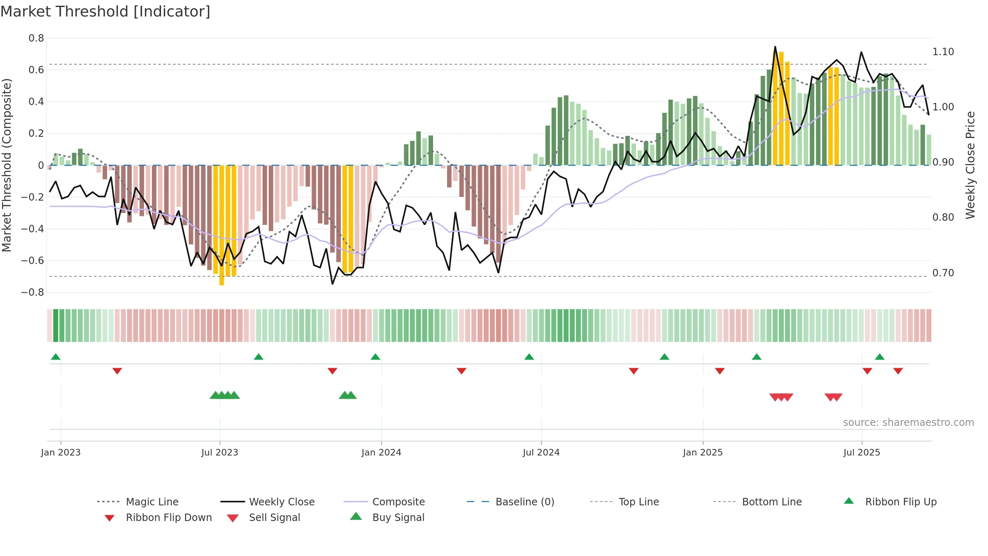Toggle the Composite legend entry

384,502
